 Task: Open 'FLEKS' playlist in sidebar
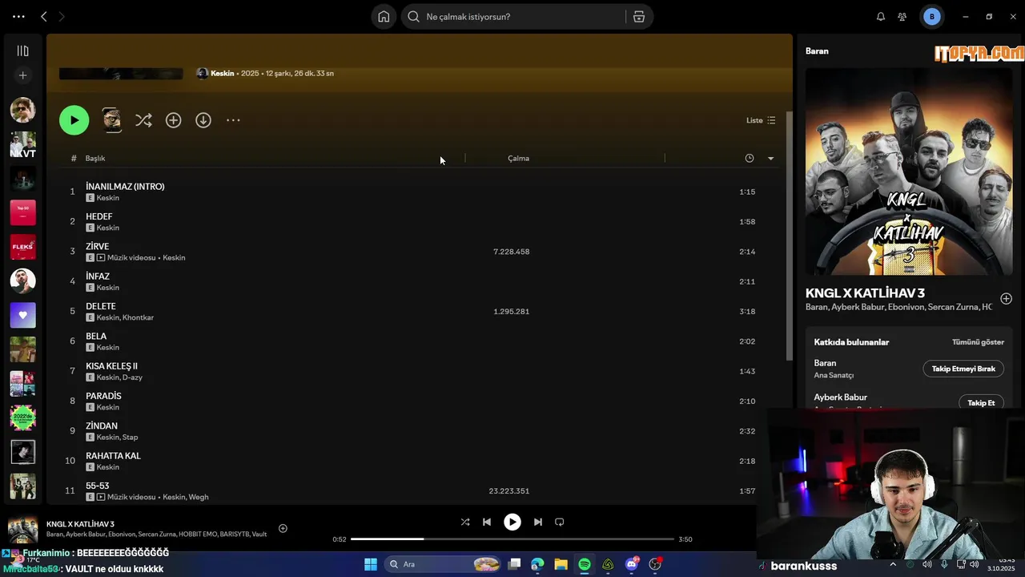22,247
